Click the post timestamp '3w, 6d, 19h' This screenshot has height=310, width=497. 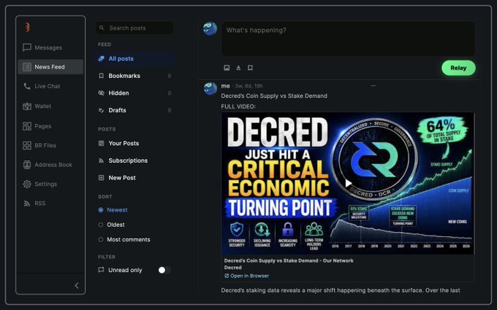(x=248, y=86)
